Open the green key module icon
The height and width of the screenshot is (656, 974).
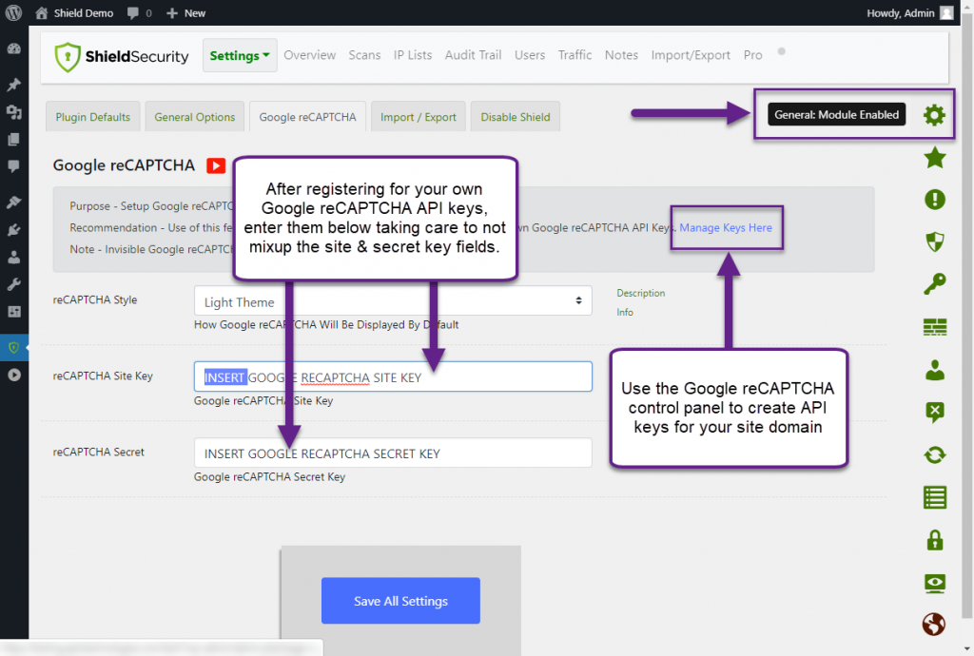935,283
